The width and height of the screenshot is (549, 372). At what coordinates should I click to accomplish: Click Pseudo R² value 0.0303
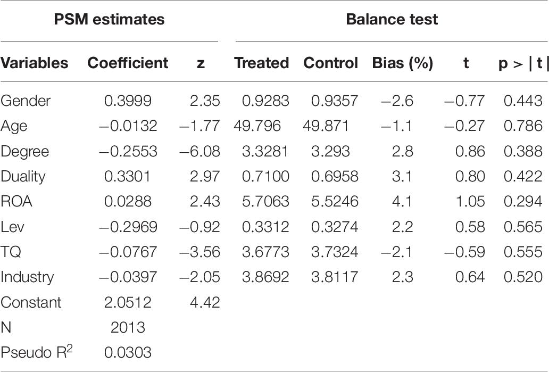128,353
